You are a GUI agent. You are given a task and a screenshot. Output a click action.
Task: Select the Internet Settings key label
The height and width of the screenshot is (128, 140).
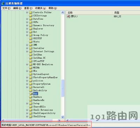pyautogui.click(x=44, y=51)
